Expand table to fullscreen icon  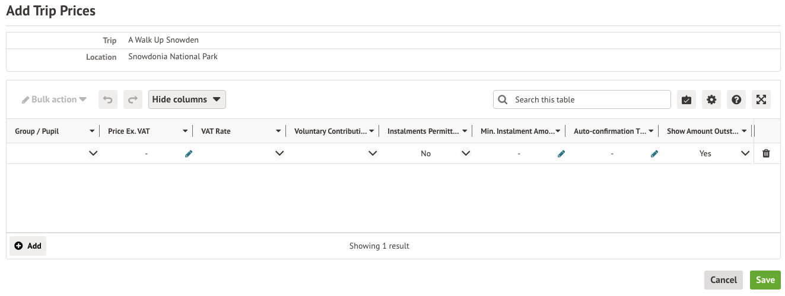761,99
